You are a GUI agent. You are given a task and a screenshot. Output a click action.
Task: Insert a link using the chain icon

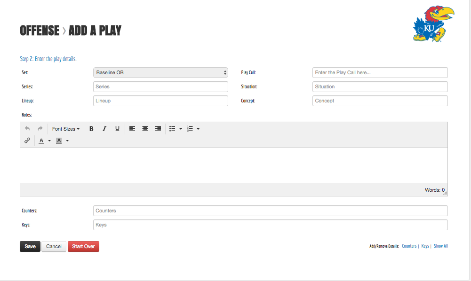[27, 140]
